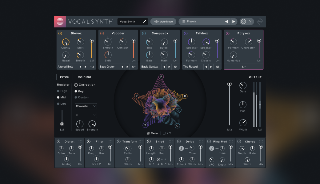Go to next global preset arrow
Screen dimensions: 320x184
tap(234, 22)
